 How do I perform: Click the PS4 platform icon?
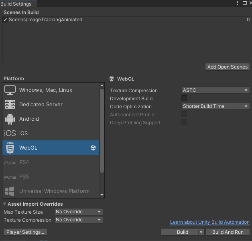click(10, 162)
